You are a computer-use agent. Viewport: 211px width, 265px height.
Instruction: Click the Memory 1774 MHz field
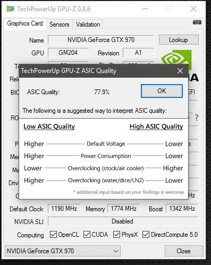pyautogui.click(x=124, y=209)
